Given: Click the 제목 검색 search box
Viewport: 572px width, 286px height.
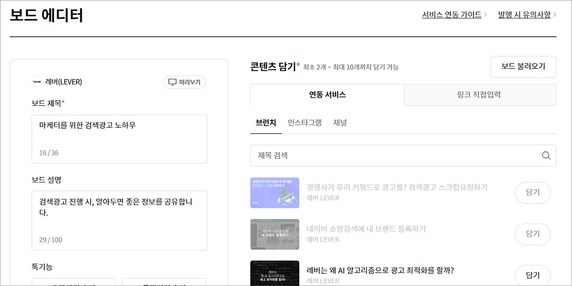Looking at the screenshot, I should (x=393, y=156).
